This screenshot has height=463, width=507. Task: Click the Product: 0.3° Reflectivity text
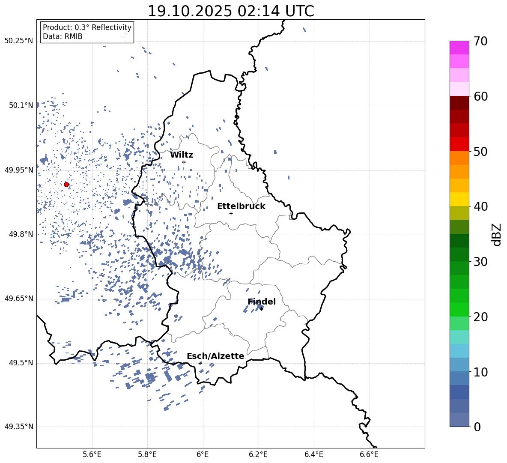(x=87, y=27)
